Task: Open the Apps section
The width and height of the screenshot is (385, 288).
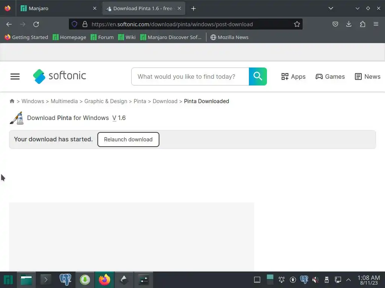Action: click(x=293, y=76)
